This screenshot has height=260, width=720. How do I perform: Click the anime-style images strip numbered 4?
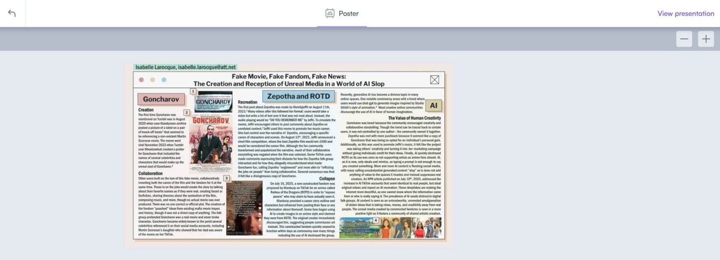click(390, 228)
